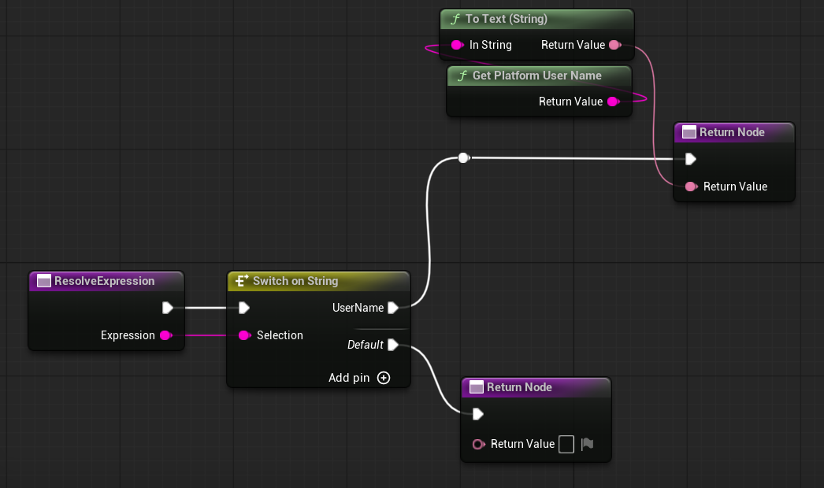The width and height of the screenshot is (824, 488).
Task: Click the Return Value text input box
Action: tap(566, 445)
